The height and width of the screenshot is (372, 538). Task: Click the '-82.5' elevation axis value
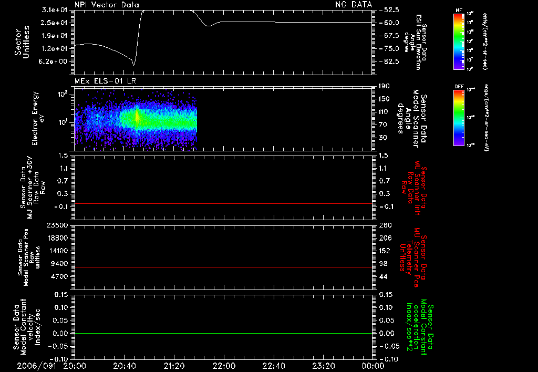point(389,62)
